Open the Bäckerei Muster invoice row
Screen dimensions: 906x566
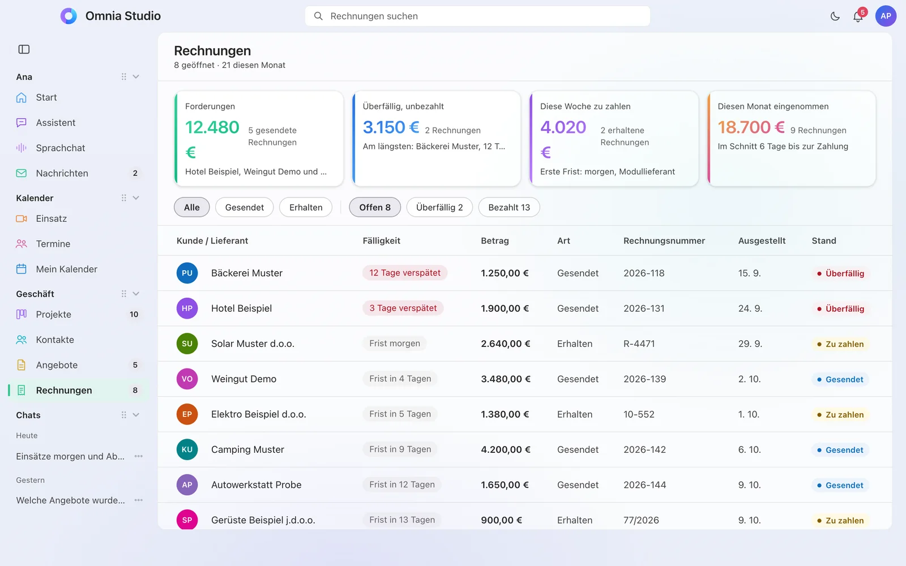click(524, 273)
